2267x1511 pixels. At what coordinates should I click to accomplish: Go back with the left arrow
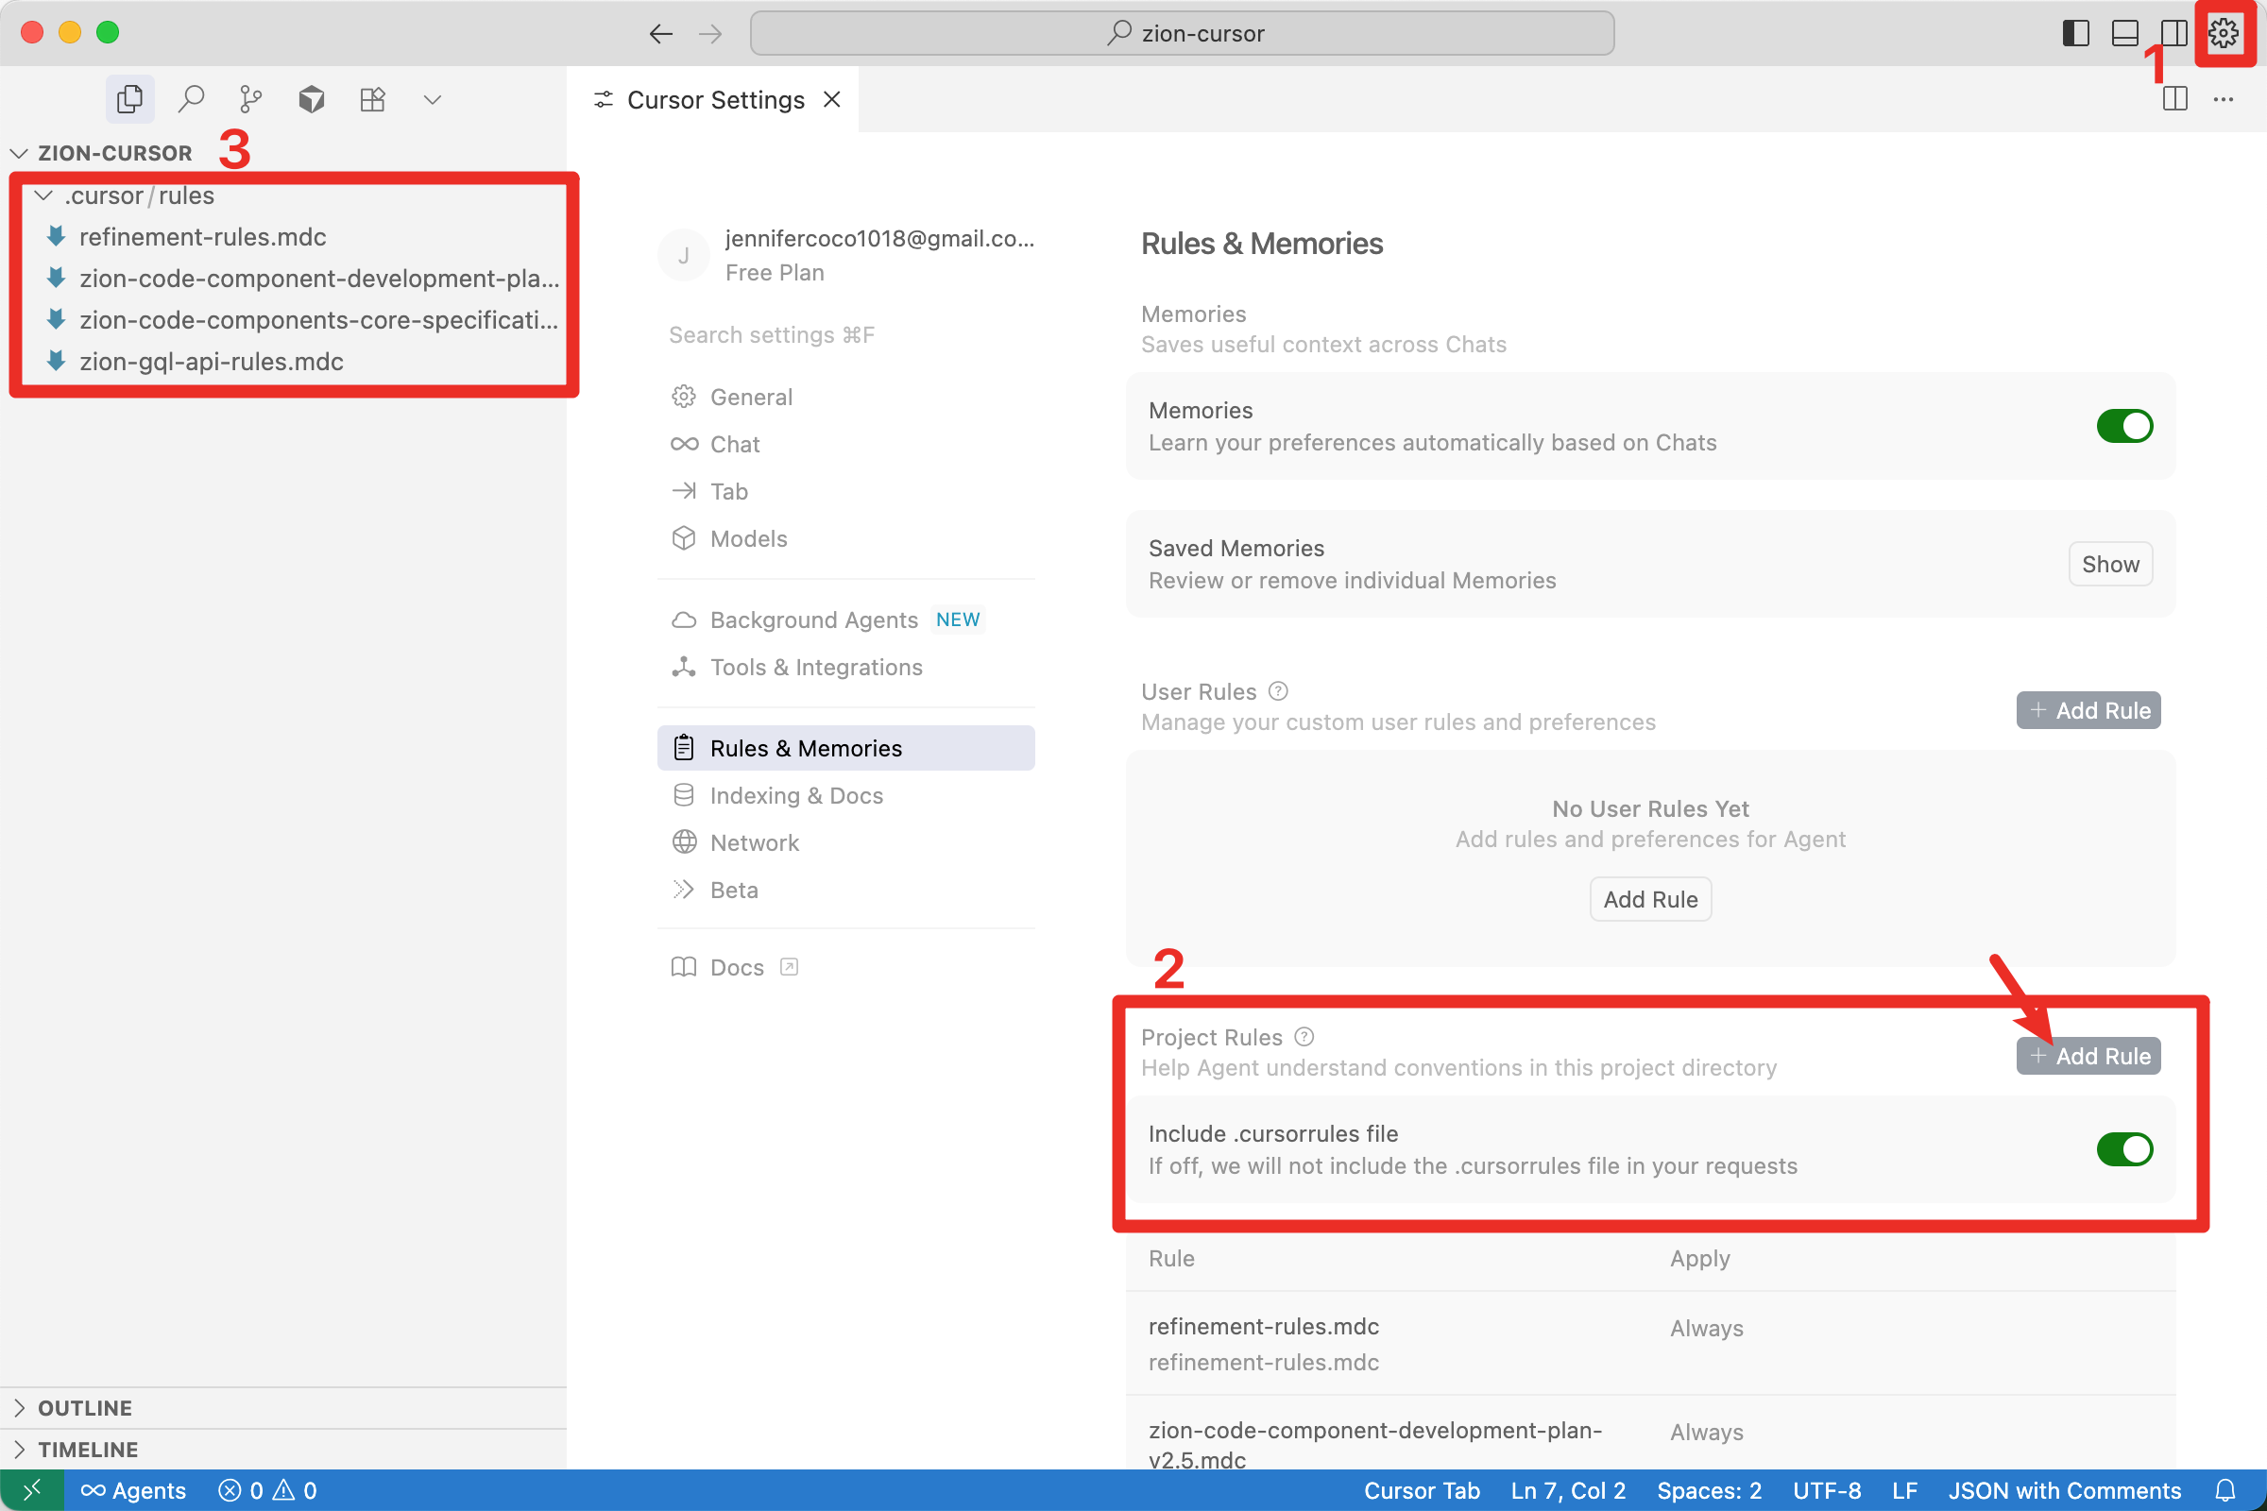click(x=660, y=34)
